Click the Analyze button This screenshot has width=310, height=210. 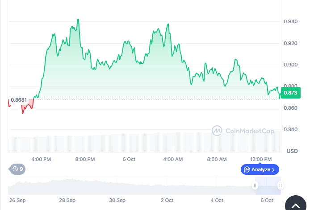pos(260,169)
